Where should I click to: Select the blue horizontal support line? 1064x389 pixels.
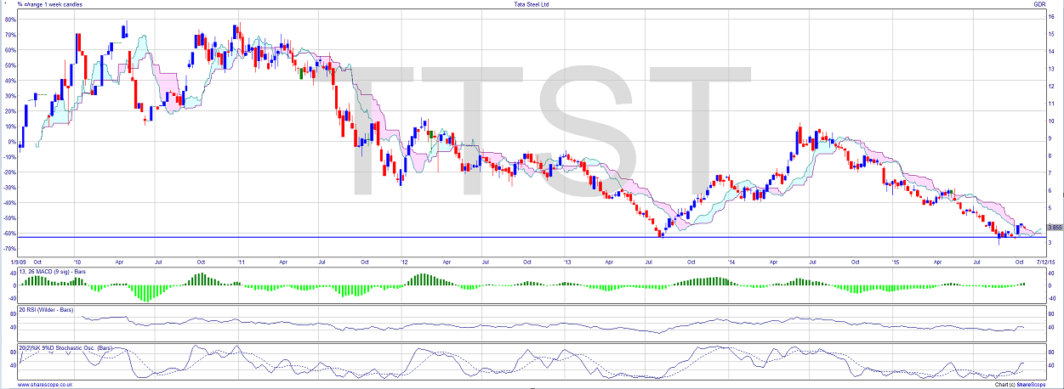tap(510, 236)
